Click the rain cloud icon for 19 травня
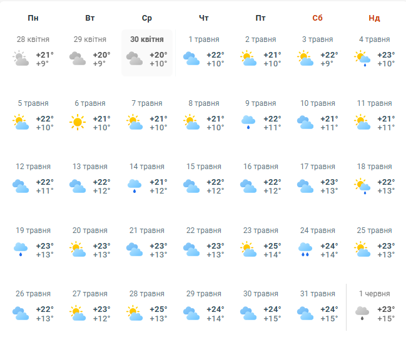406x337 pixels. (21, 249)
